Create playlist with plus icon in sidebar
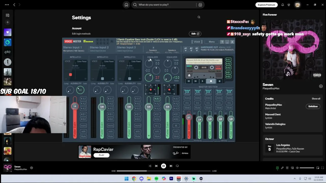 (7, 22)
